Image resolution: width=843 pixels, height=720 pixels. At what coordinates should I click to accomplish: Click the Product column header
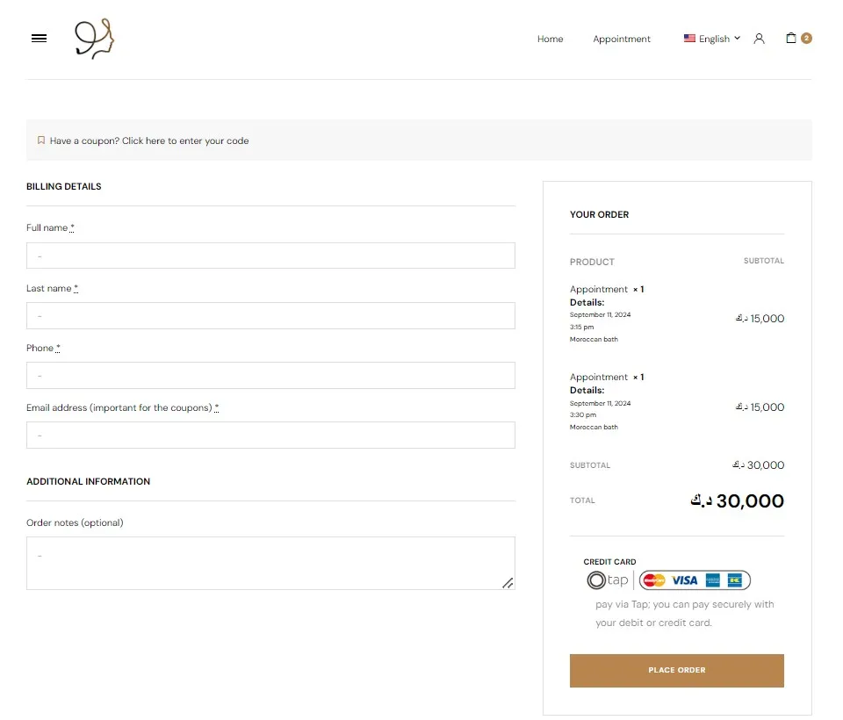click(592, 262)
